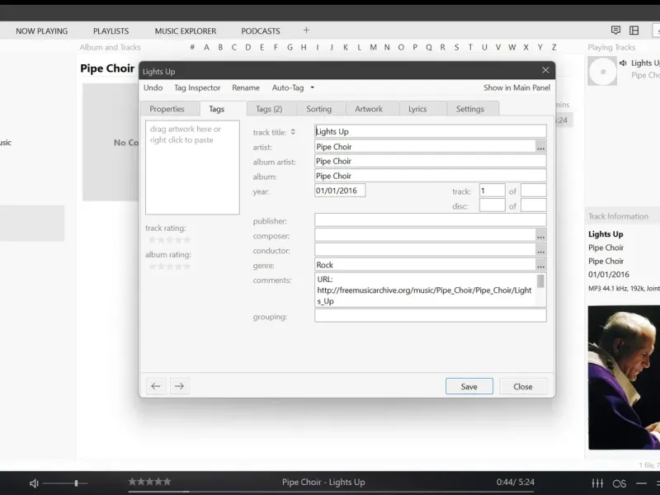Viewport: 660px width, 495px height.
Task: Click the track number field
Action: point(492,191)
